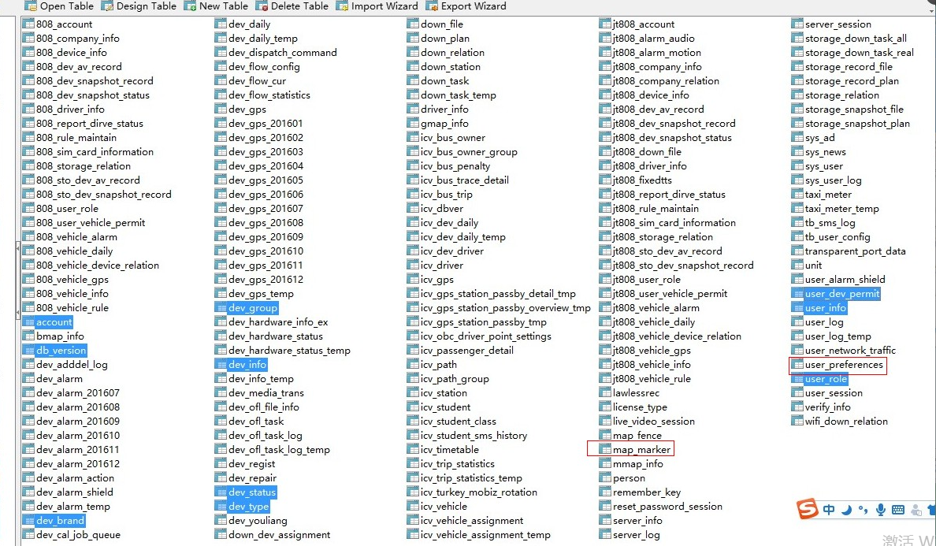Select the icv_gps_station_passby_overview_tmp table

[x=506, y=308]
